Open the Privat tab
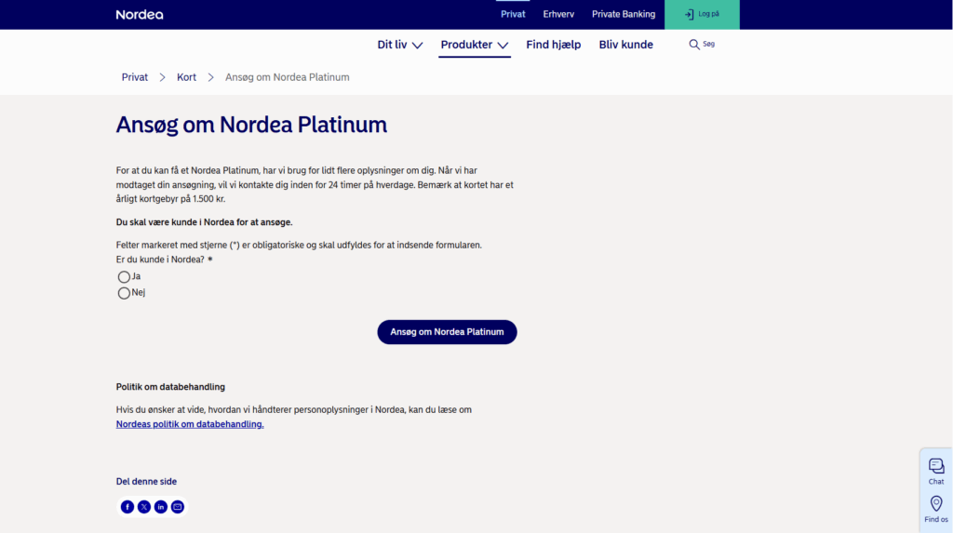Viewport: 953px width, 533px height. click(x=513, y=14)
